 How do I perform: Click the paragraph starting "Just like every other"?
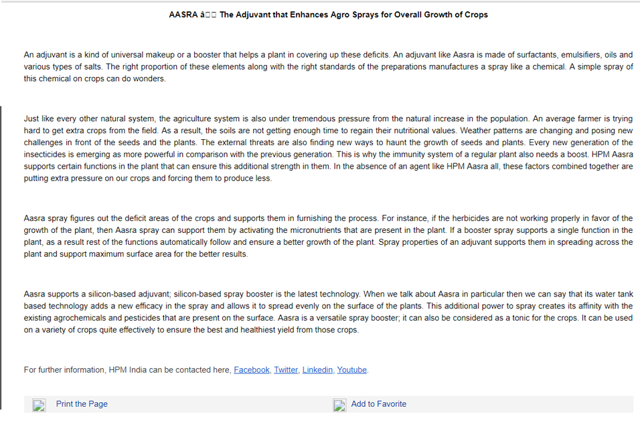pos(328,149)
